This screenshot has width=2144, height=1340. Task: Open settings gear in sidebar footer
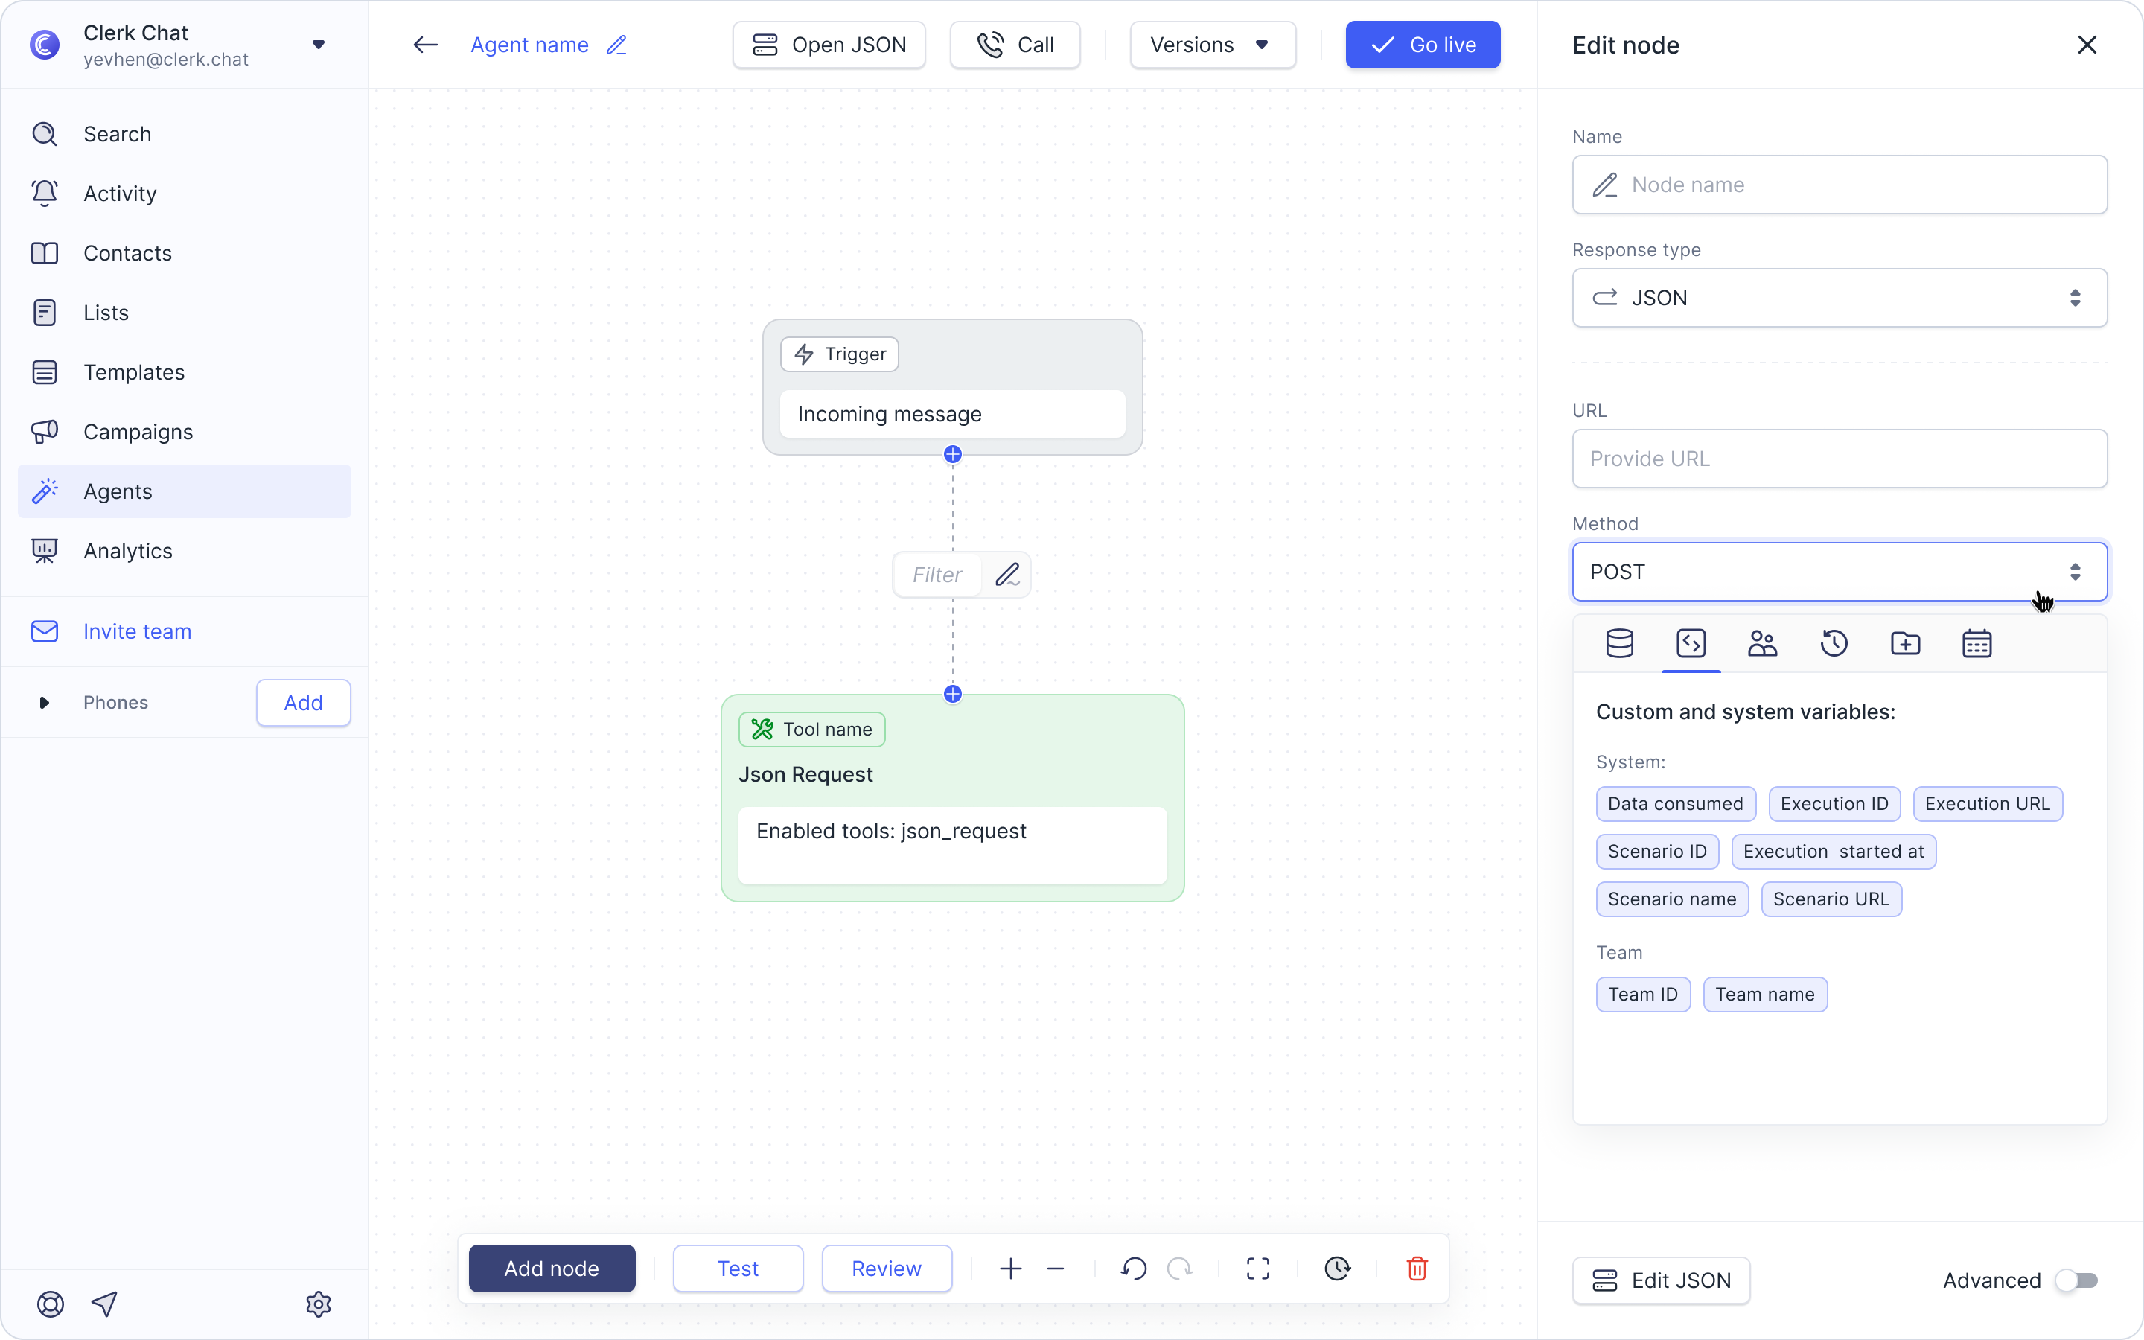pos(318,1304)
